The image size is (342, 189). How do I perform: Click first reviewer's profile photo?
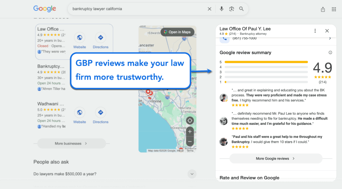point(223,98)
